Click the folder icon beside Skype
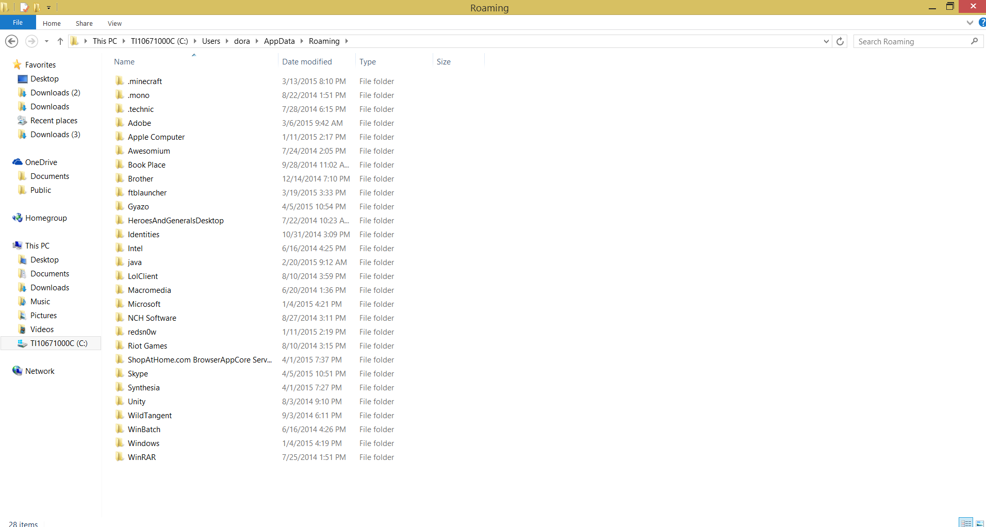The height and width of the screenshot is (527, 986). (120, 373)
